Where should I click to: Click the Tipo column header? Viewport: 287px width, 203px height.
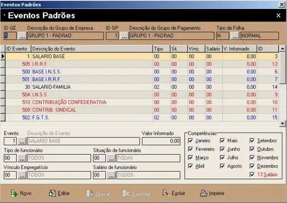pyautogui.click(x=161, y=49)
